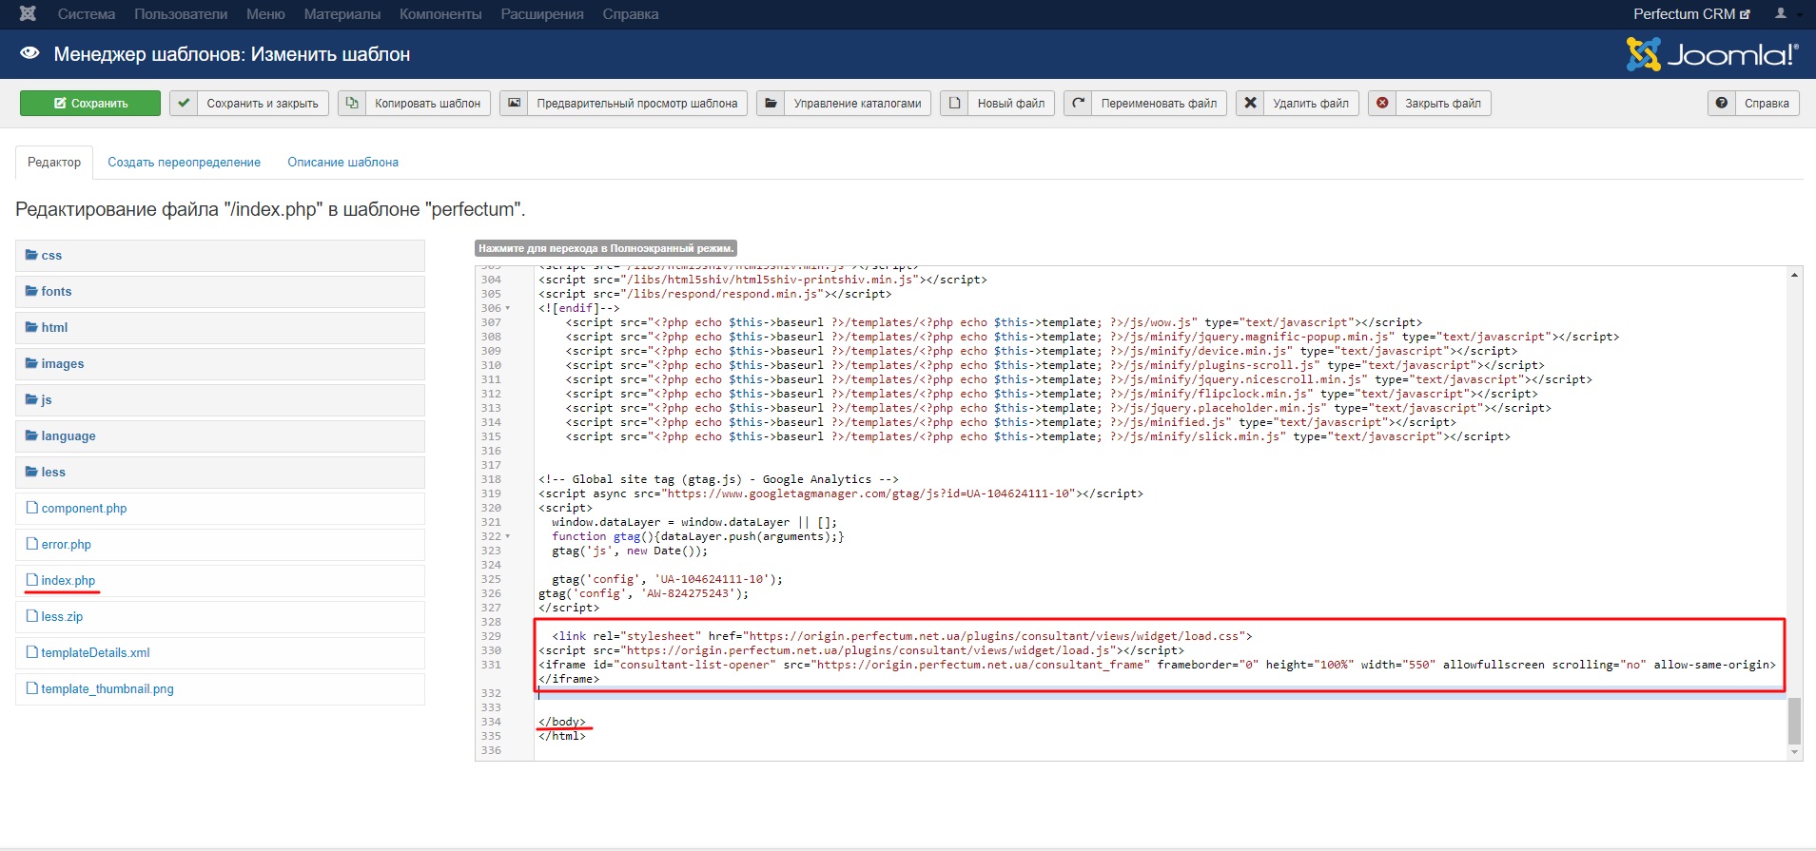Viewport: 1816px width, 851px height.
Task: Click the red cancel icon of Закрыть файл
Action: coord(1382,103)
